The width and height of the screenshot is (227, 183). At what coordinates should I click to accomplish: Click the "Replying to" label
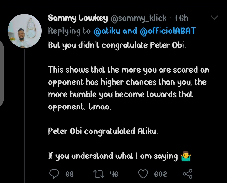[69, 31]
